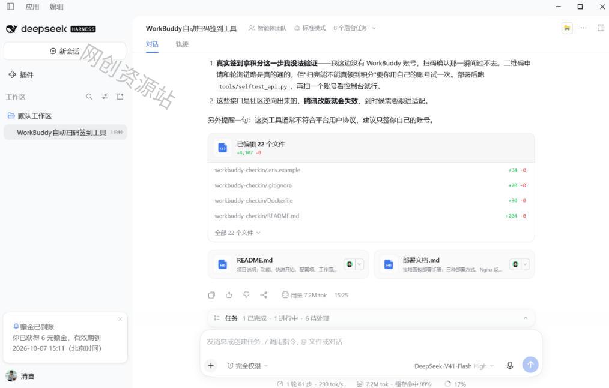This screenshot has height=388, width=609.
Task: Open the README.md file card
Action: pyautogui.click(x=288, y=264)
